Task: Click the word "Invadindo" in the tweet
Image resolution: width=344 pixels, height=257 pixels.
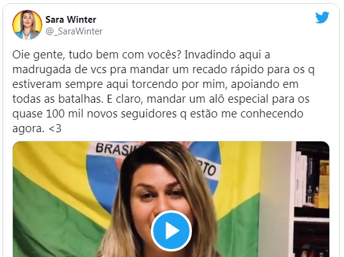Action: click(x=210, y=55)
